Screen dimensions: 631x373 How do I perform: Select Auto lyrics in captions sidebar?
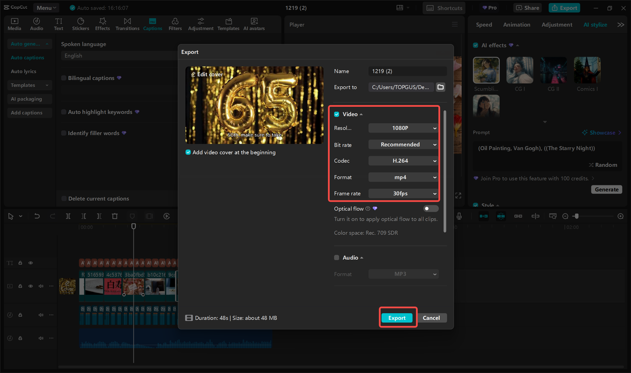[24, 71]
